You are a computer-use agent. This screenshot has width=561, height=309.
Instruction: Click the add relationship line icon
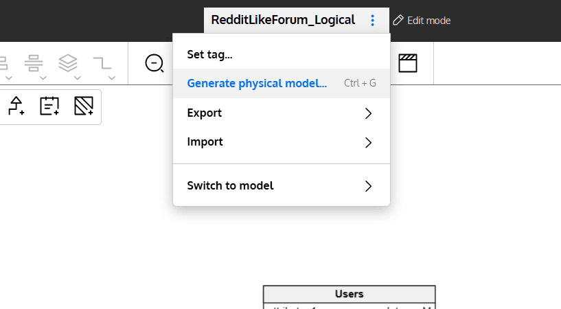point(16,106)
